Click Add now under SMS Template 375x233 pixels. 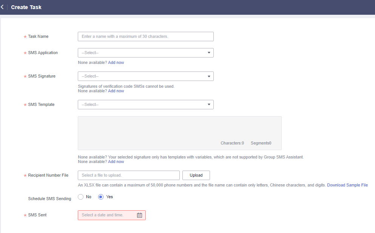coord(116,162)
